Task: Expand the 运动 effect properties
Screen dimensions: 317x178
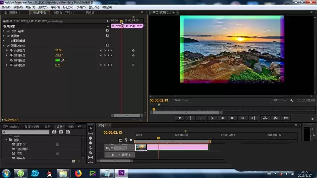Action: click(x=4, y=31)
